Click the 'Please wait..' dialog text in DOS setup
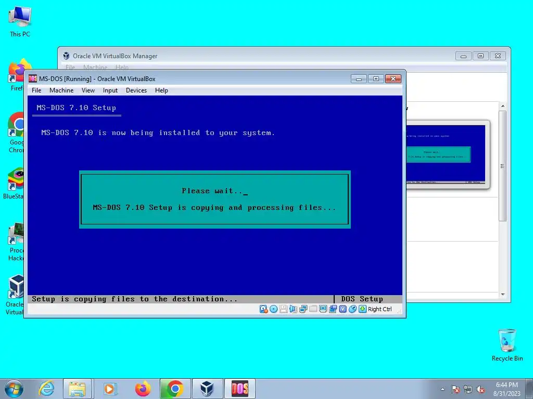533x399 pixels. click(x=212, y=191)
